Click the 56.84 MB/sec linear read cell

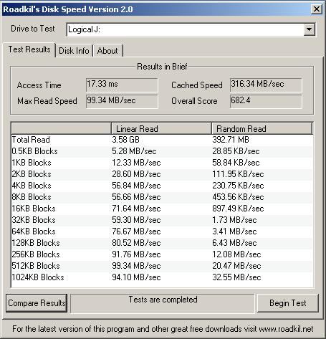tap(136, 186)
